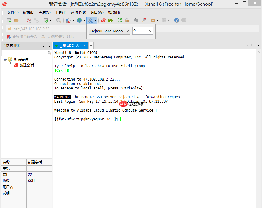
Task: Click the keyboard key-mapping icon
Action: [136, 20]
